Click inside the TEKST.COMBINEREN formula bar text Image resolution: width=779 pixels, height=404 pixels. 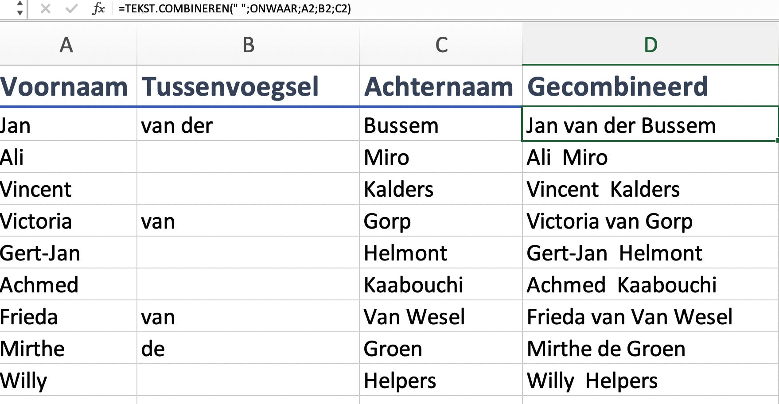point(234,9)
